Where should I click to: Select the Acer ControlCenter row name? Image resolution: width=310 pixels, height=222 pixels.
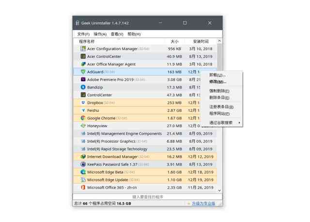pyautogui.click(x=104, y=57)
